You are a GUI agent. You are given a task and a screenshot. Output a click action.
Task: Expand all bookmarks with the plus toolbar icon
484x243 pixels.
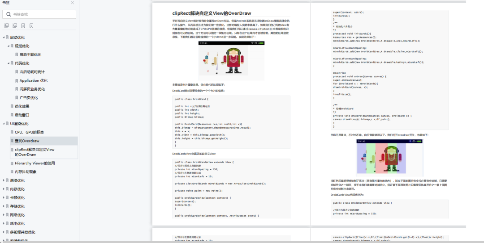click(7, 25)
